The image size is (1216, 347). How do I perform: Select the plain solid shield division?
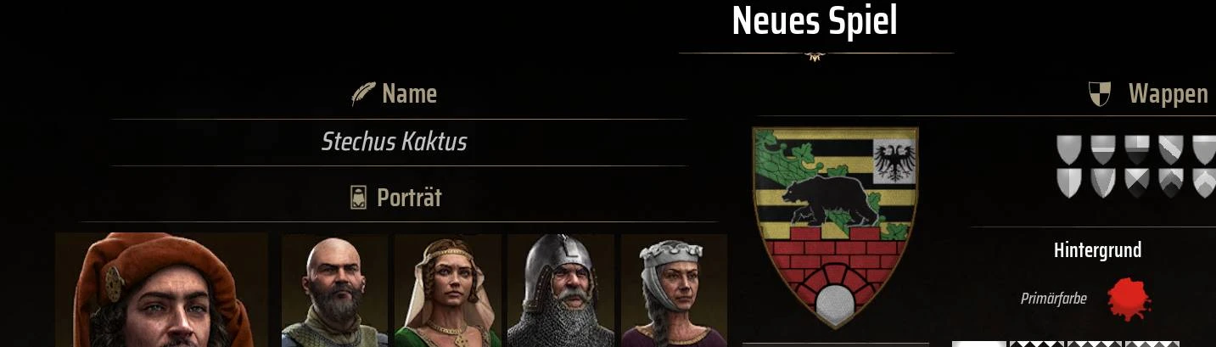(x=1069, y=150)
